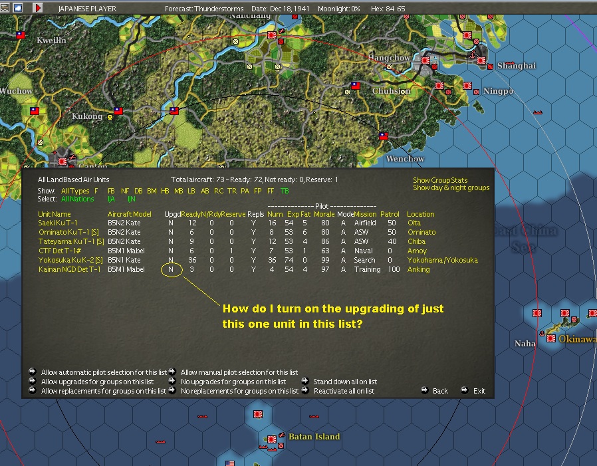597x466 pixels.
Task: Select the red ship icon east of Ningpo
Action: point(538,112)
